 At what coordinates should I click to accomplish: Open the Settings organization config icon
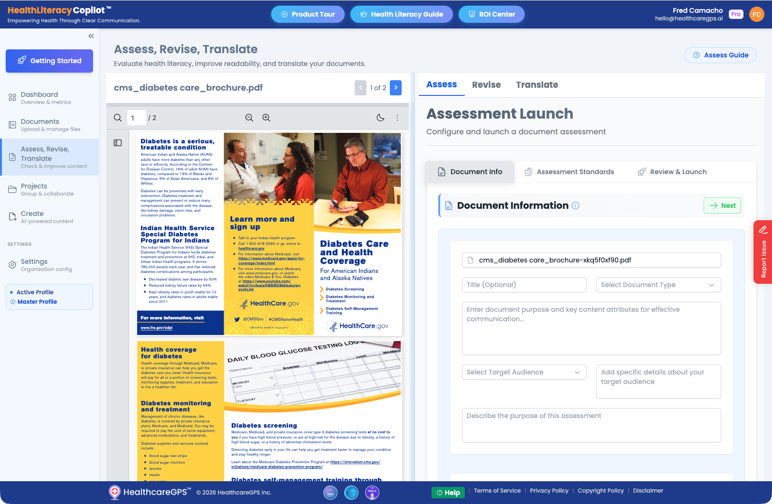pos(12,265)
